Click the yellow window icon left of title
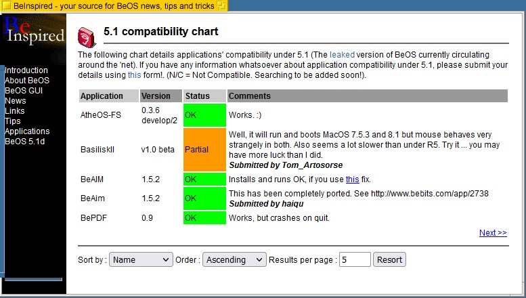The image size is (526, 298). click(6, 5)
